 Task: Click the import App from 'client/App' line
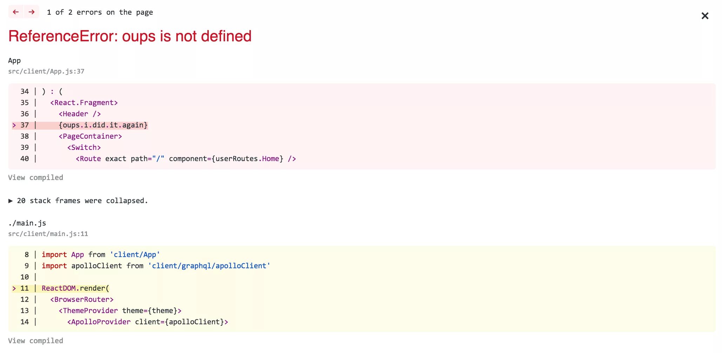tap(101, 255)
